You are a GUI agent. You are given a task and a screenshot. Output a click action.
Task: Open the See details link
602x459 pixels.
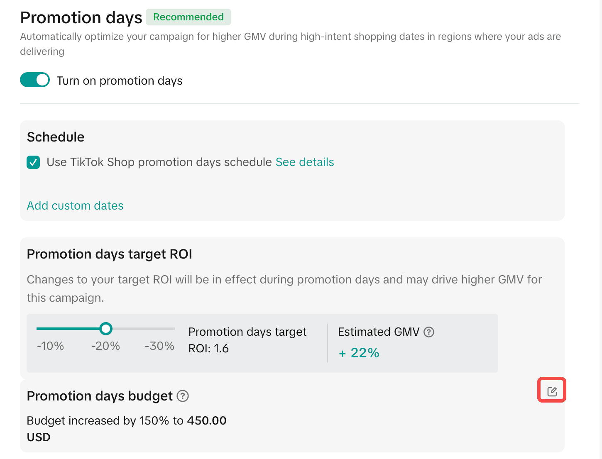pos(304,162)
